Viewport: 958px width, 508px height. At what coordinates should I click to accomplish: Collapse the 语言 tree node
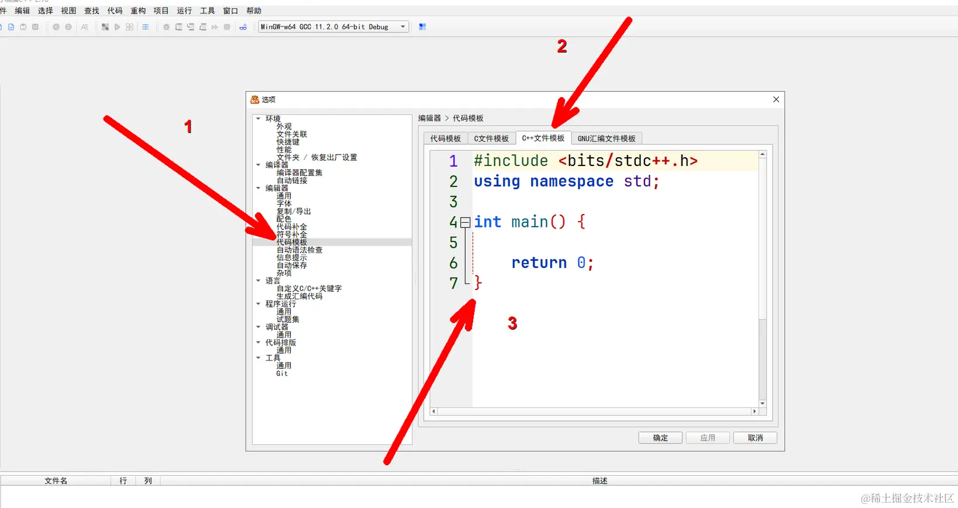(258, 281)
